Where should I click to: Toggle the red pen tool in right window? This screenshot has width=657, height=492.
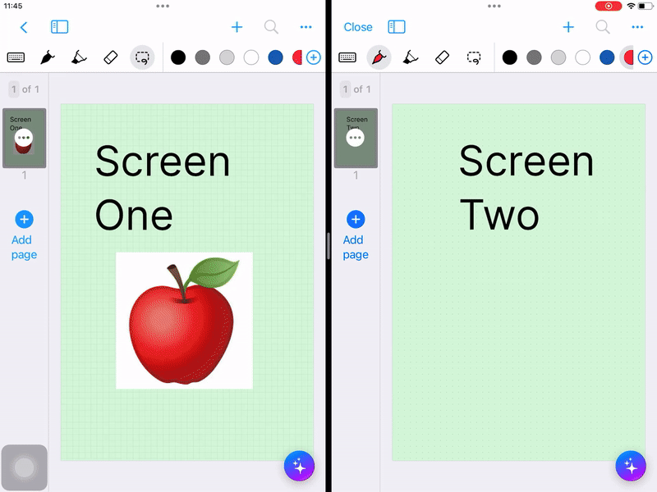tap(379, 57)
